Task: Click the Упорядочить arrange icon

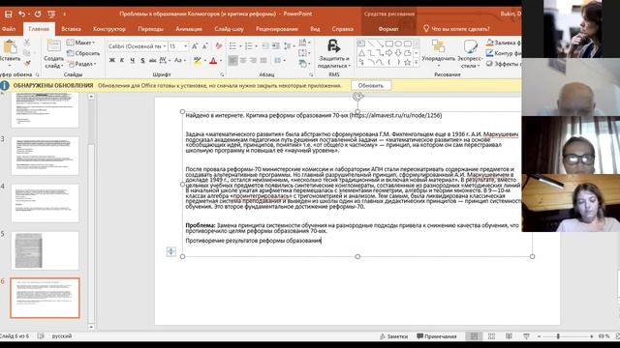Action: (438, 46)
